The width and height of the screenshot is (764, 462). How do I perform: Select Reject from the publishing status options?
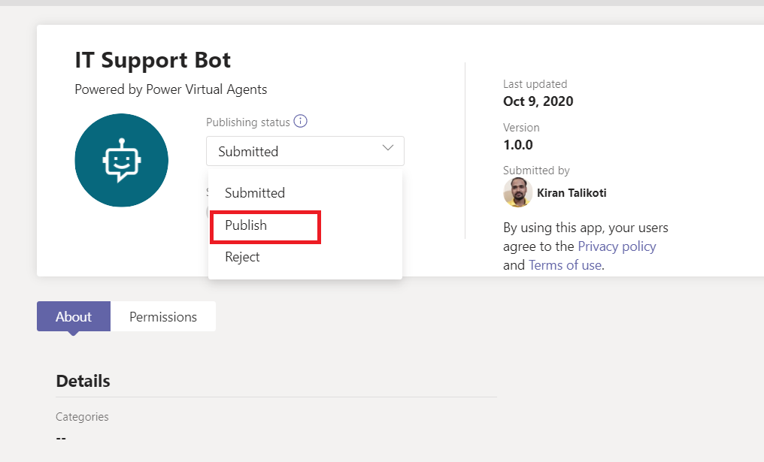point(242,257)
